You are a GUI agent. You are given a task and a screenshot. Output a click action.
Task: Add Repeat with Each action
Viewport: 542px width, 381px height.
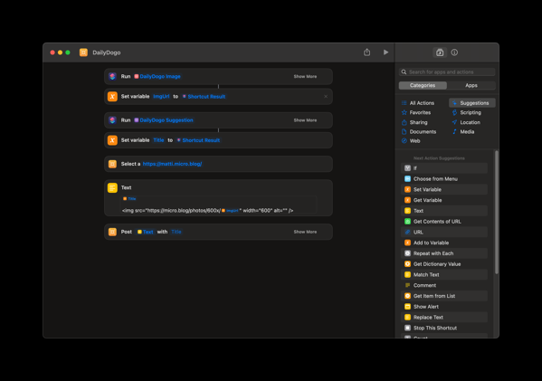coord(444,253)
